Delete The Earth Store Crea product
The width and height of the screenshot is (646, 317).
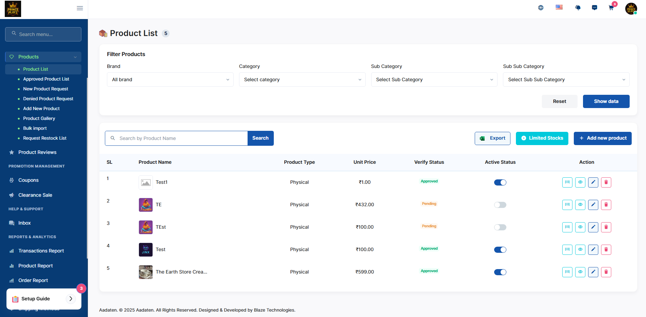pos(606,272)
